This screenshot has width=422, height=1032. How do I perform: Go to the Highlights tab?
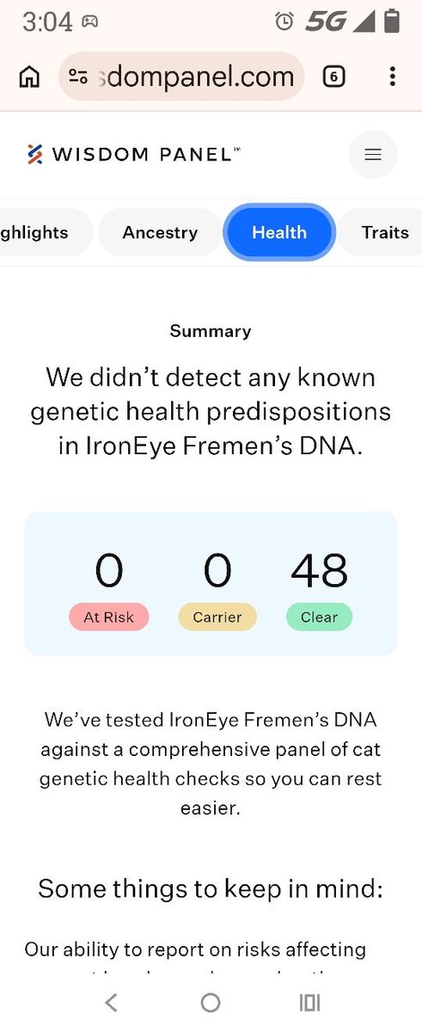43,232
